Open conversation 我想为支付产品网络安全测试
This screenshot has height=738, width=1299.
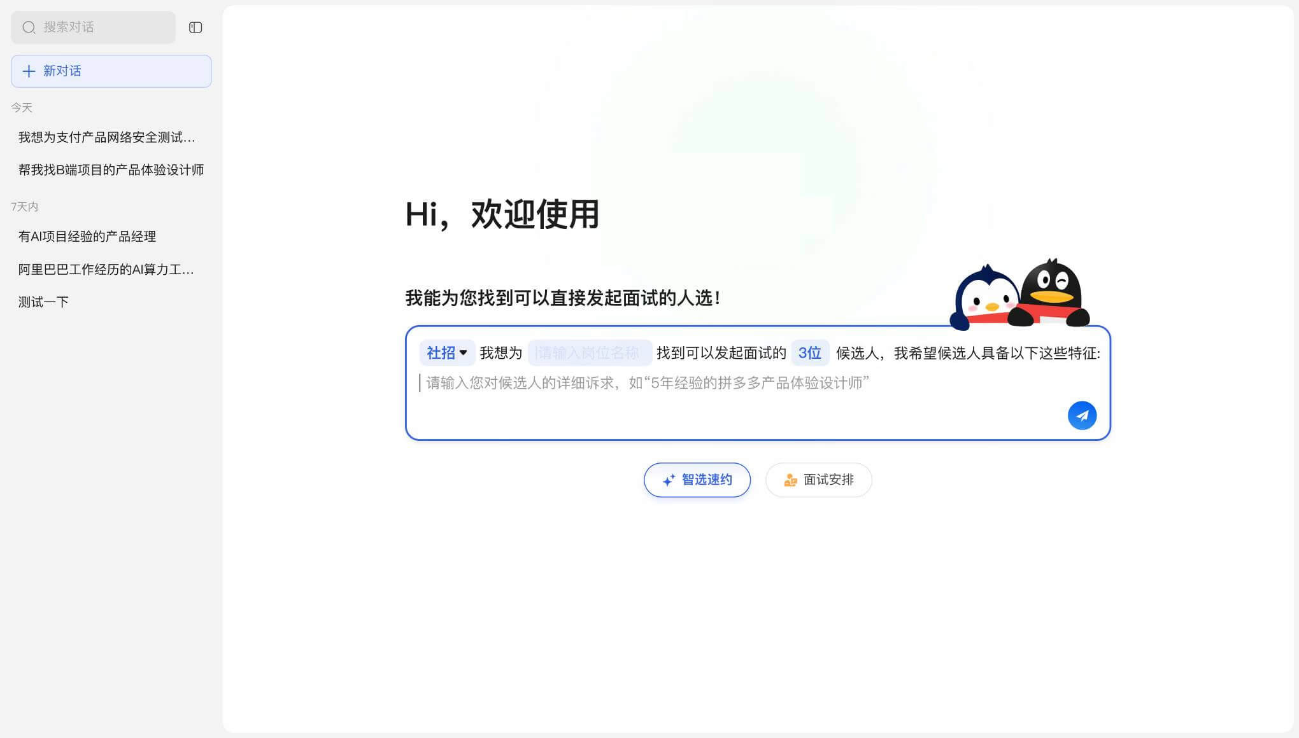tap(107, 137)
